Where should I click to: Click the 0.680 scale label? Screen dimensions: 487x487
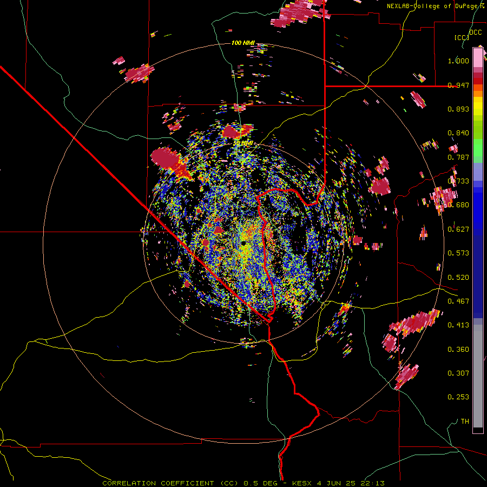pos(458,205)
